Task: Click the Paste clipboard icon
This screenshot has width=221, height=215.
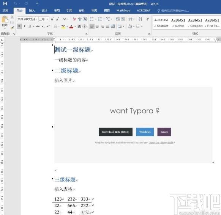Action: [x=5, y=19]
